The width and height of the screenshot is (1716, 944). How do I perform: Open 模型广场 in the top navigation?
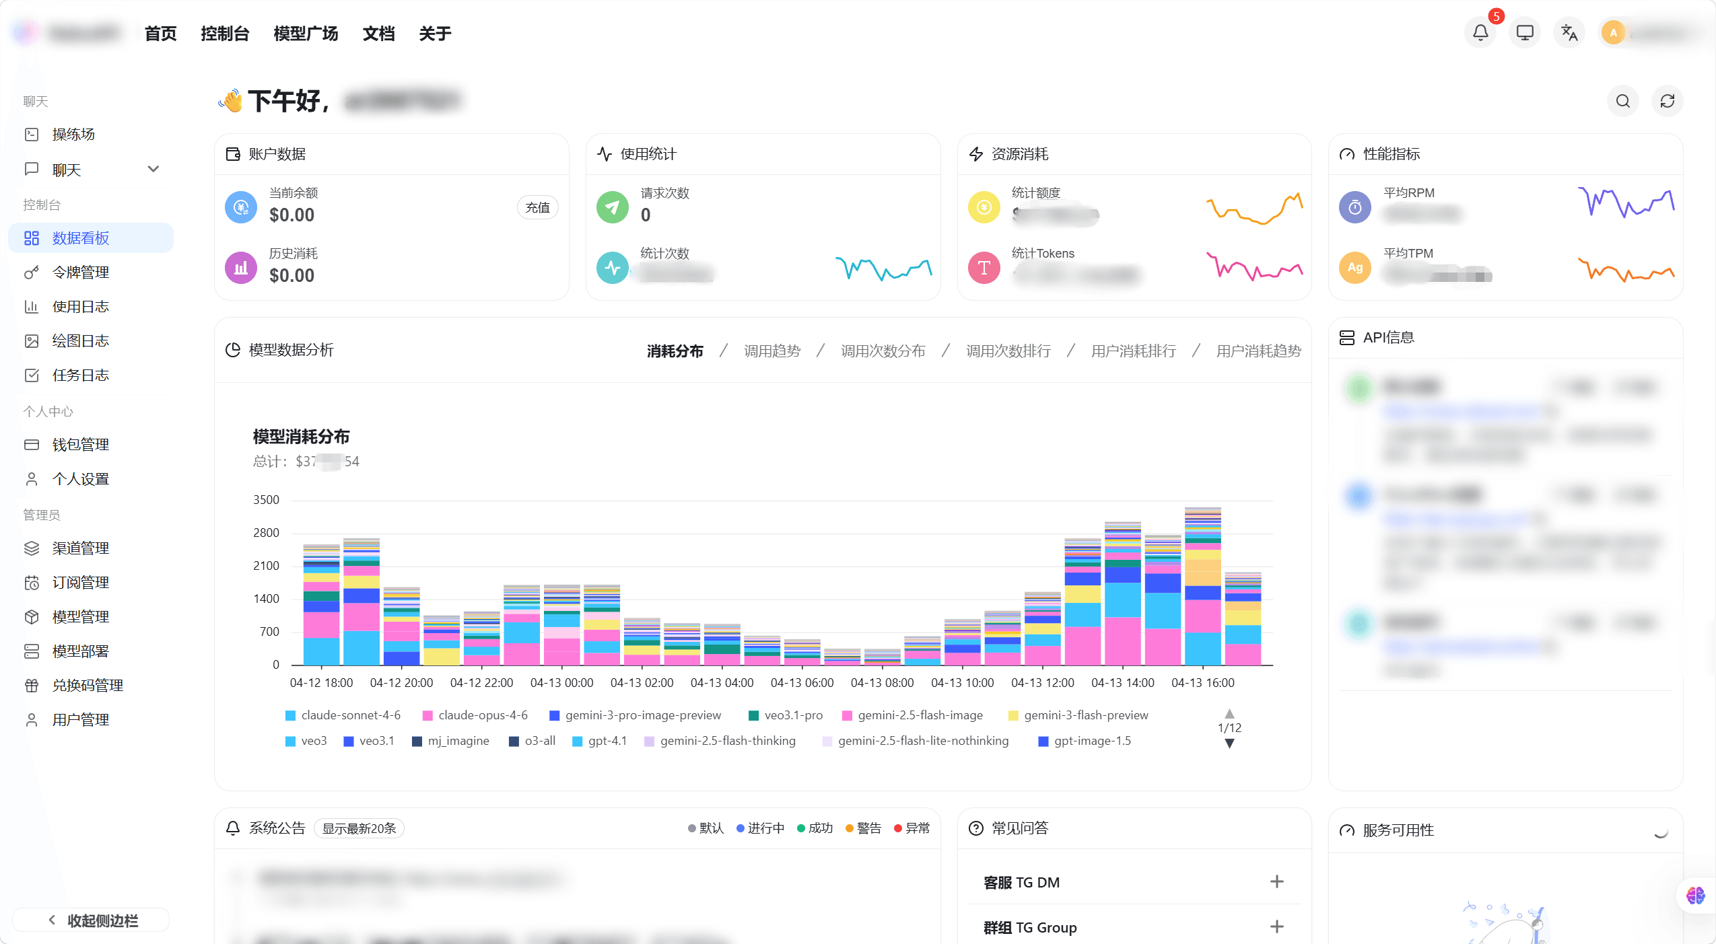306,33
